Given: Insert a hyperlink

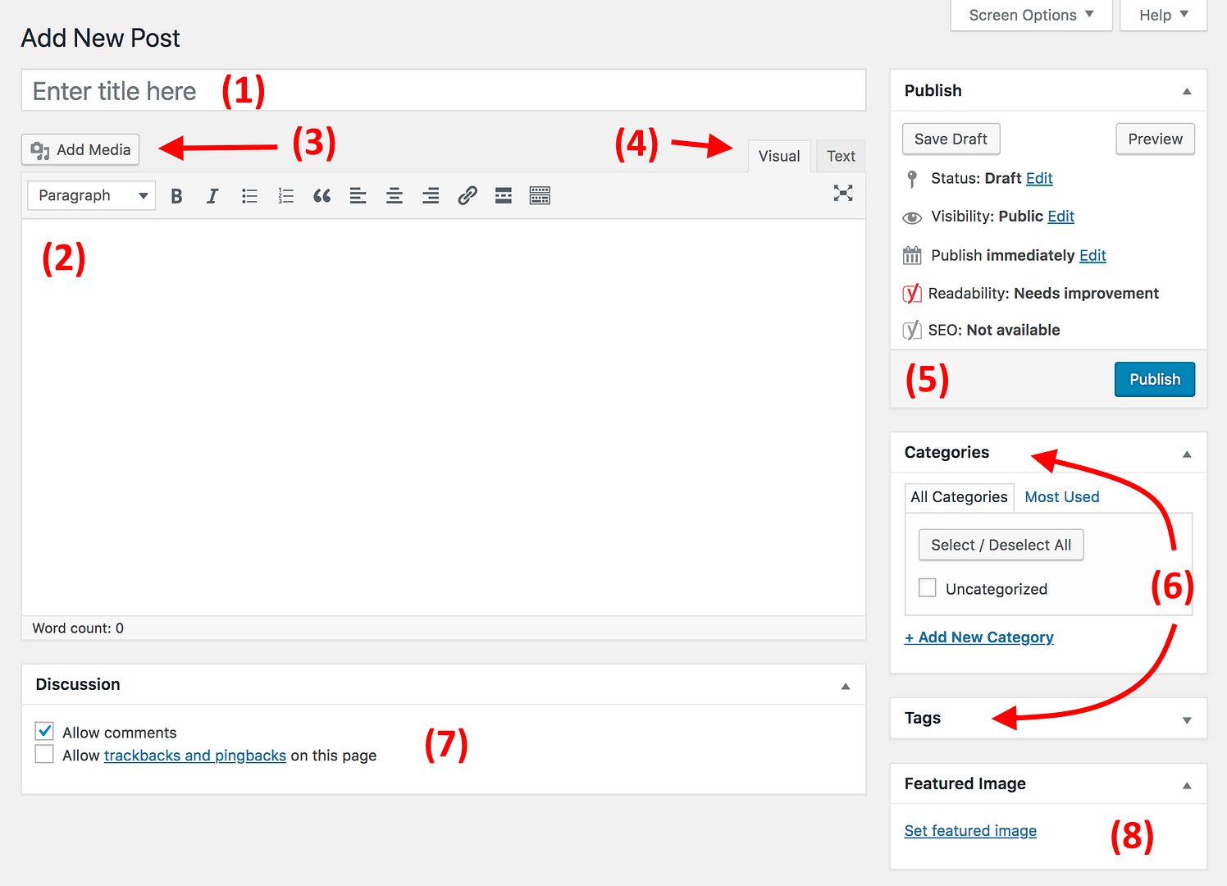Looking at the screenshot, I should [x=467, y=195].
